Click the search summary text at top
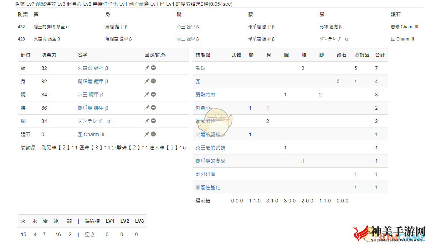Screen dimensions: 429x244 coord(124,4)
